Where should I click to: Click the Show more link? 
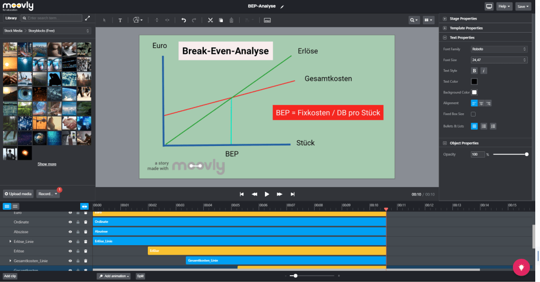point(46,164)
